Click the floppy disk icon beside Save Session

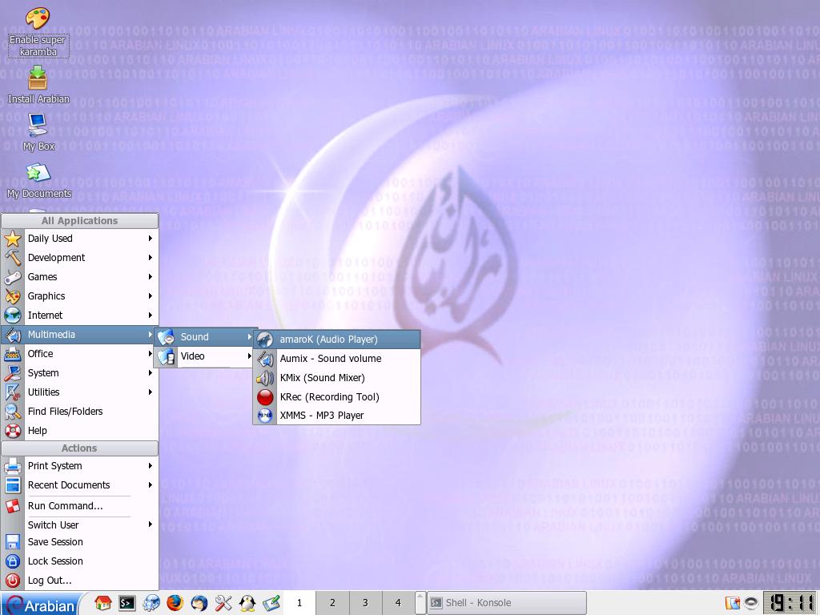click(13, 542)
